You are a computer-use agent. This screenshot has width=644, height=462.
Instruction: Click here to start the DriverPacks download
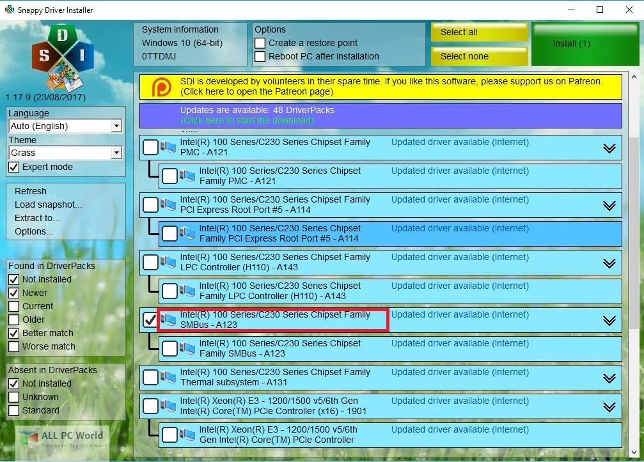tap(247, 121)
